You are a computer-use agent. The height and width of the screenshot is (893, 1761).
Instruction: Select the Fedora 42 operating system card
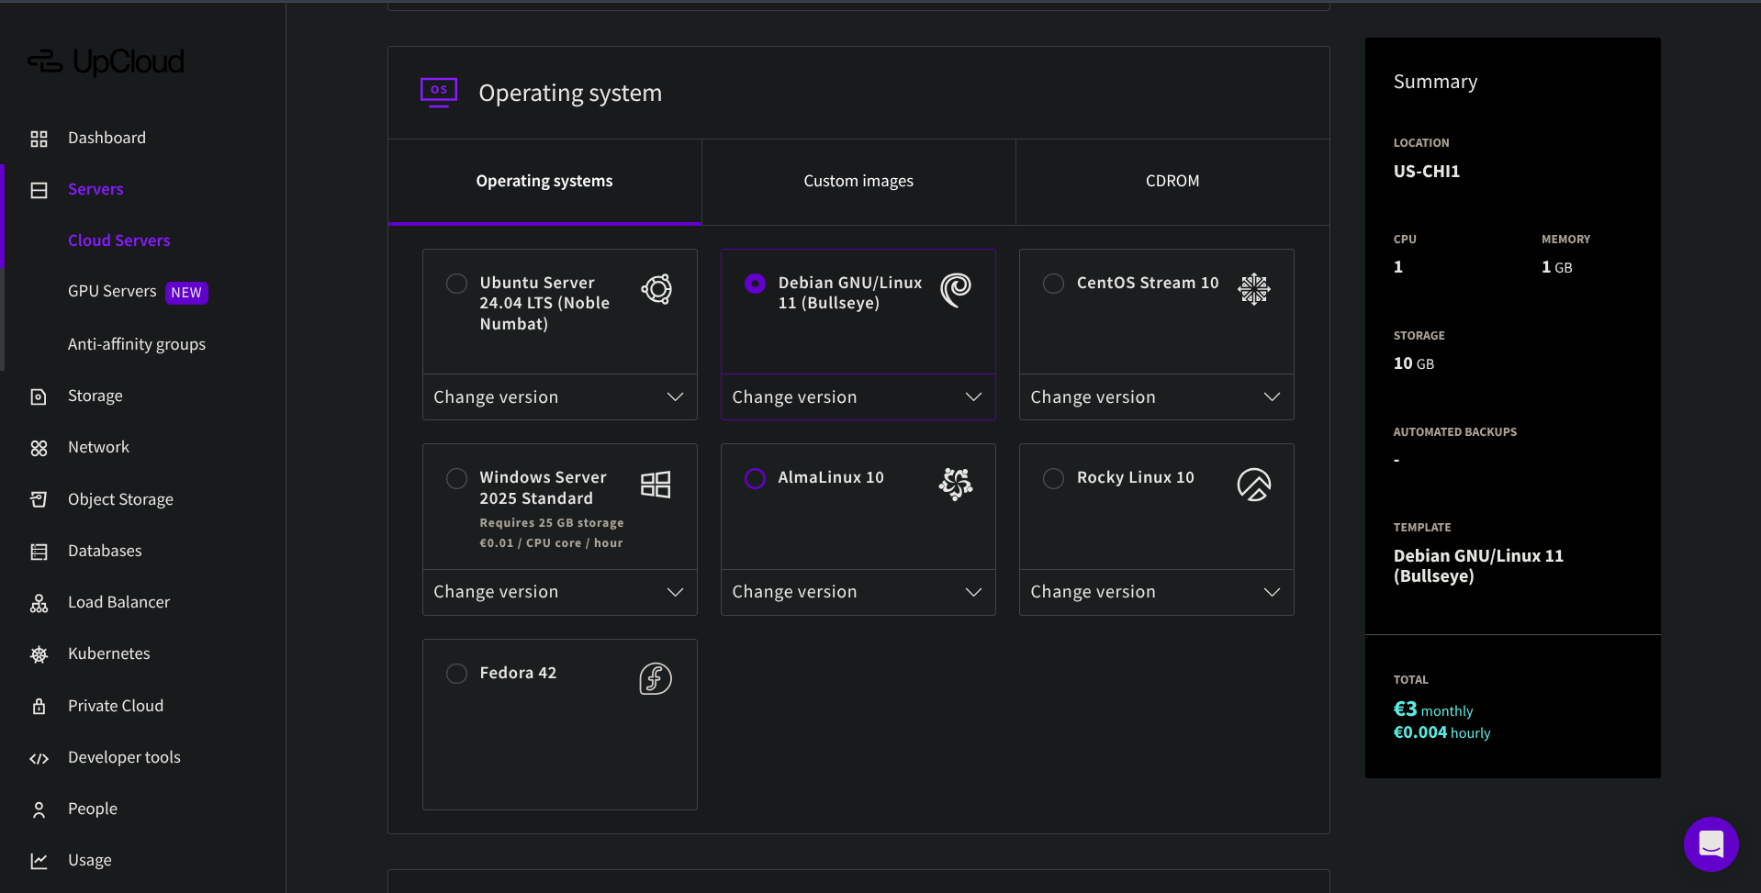point(559,725)
